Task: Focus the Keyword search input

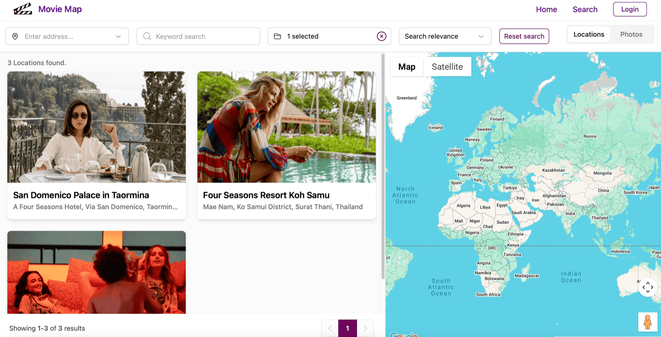Action: point(198,36)
